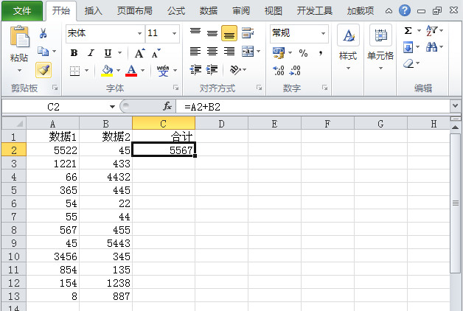Click the text orientation icon
The height and width of the screenshot is (311, 463).
tap(235, 69)
